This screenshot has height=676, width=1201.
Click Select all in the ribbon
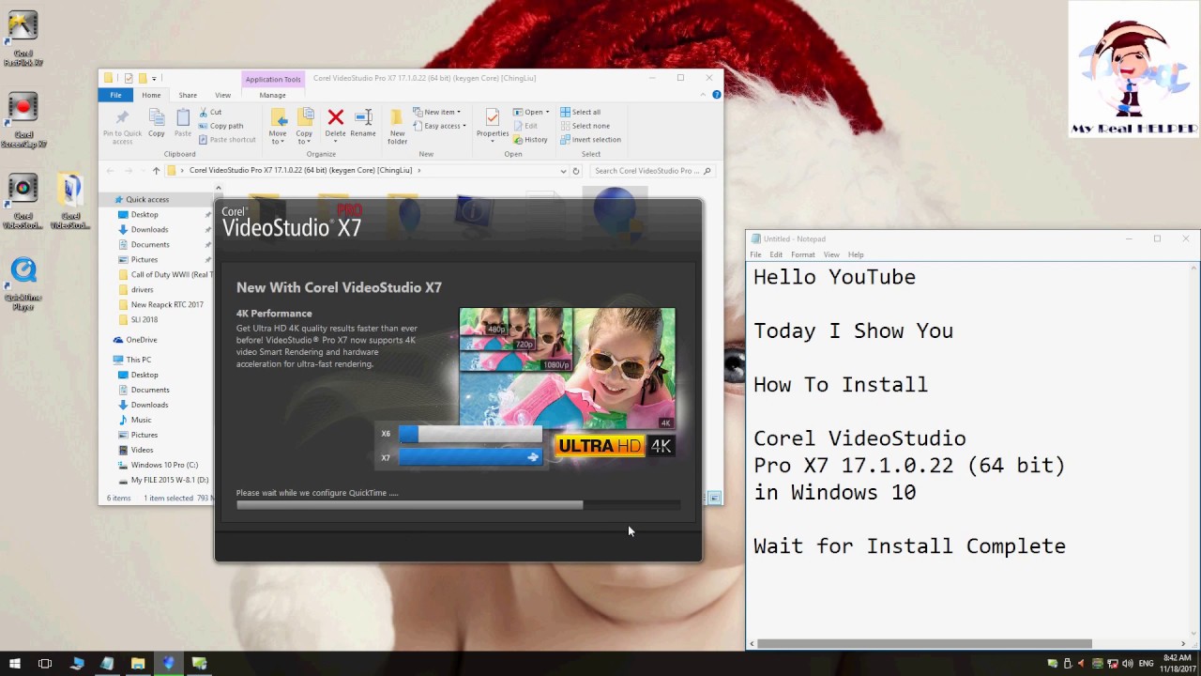coord(581,112)
